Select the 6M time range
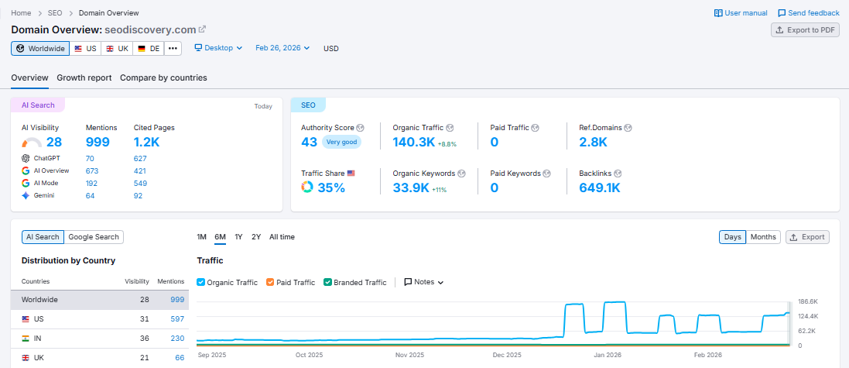The width and height of the screenshot is (849, 368). tap(221, 237)
